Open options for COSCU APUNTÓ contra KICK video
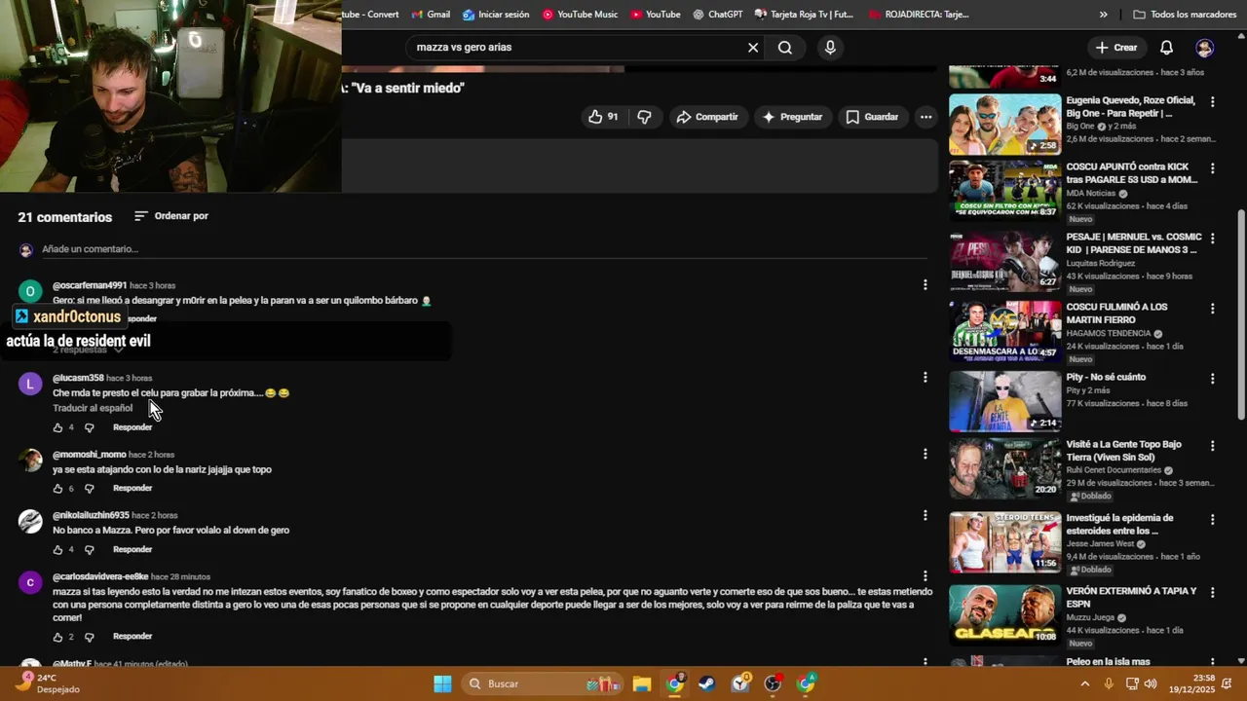 point(1212,168)
